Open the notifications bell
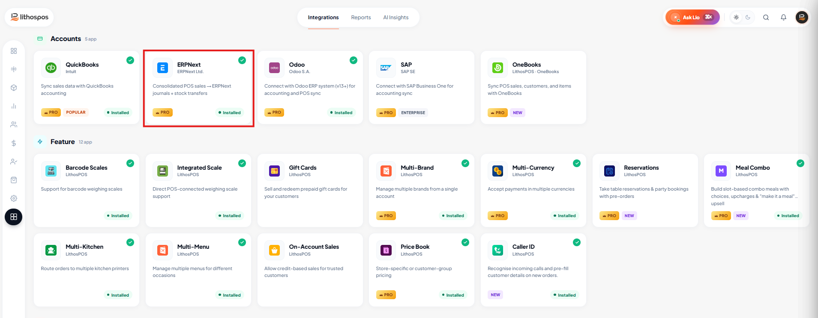The image size is (818, 318). pos(783,18)
